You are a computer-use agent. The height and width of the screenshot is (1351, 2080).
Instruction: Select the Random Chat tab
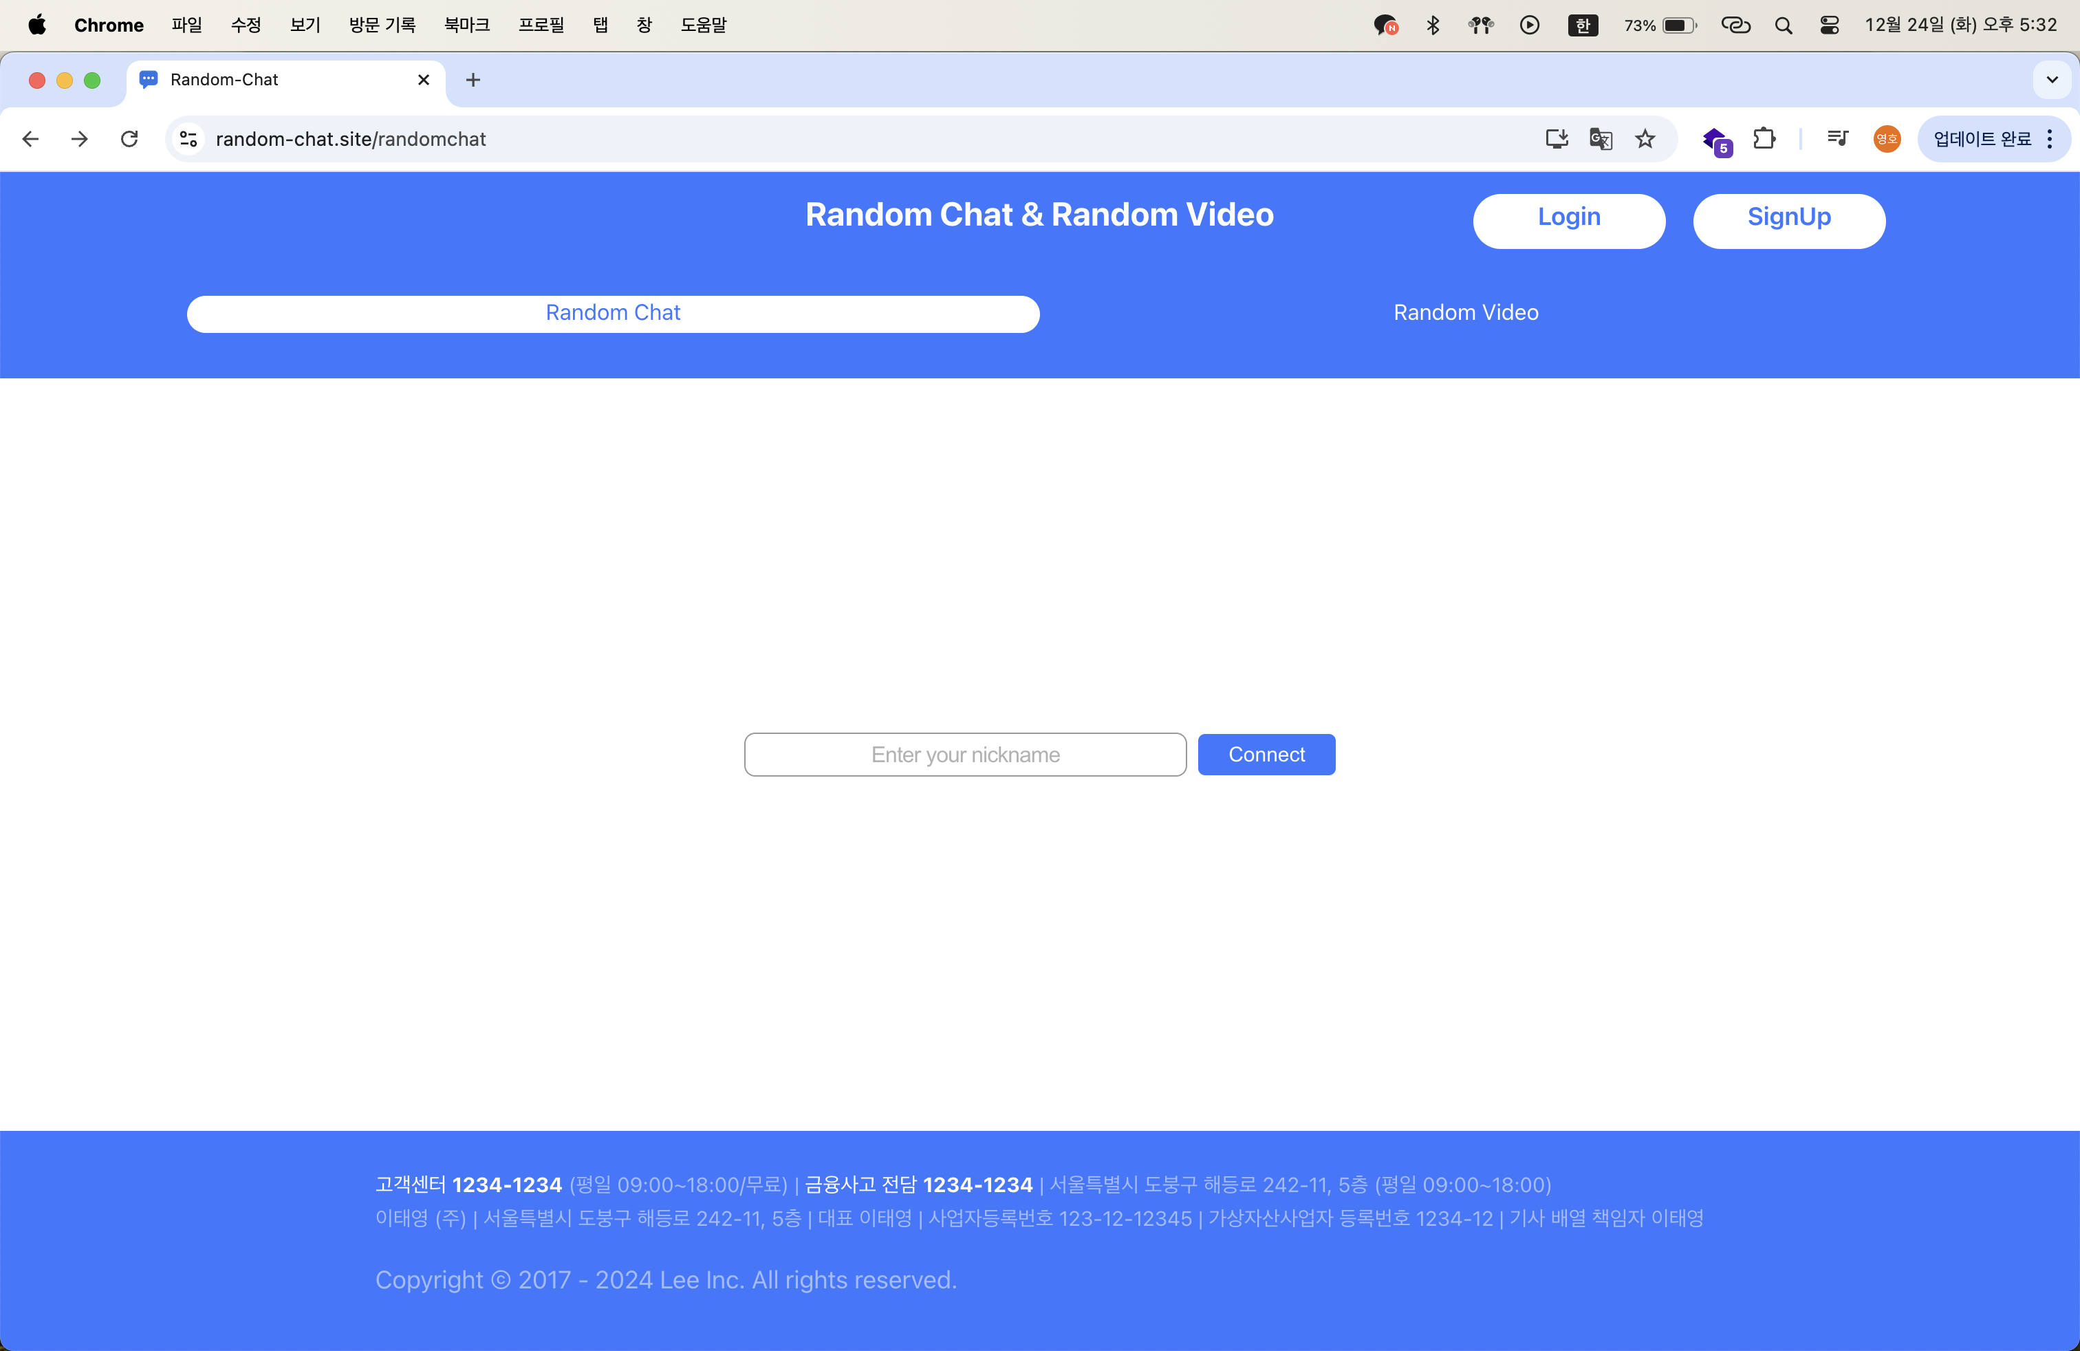(x=614, y=314)
